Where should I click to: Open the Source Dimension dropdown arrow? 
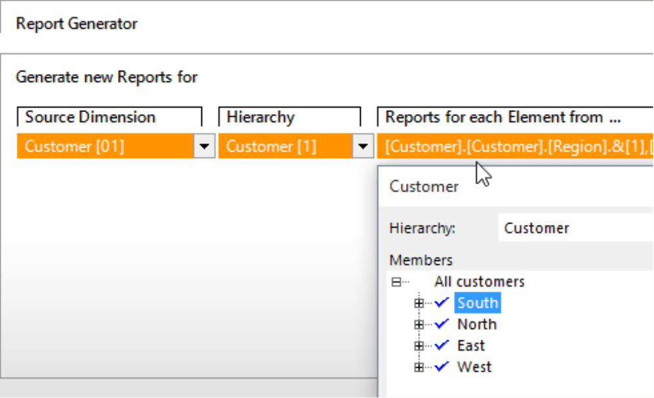pos(205,147)
